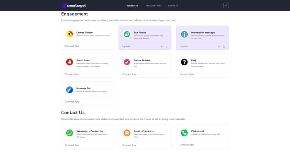Click the Information message app icon
The width and height of the screenshot is (290, 152).
184,34
